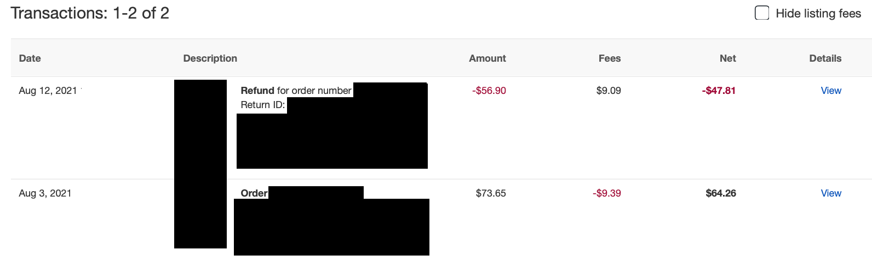
Task: Click the Date column header
Action: [x=30, y=58]
